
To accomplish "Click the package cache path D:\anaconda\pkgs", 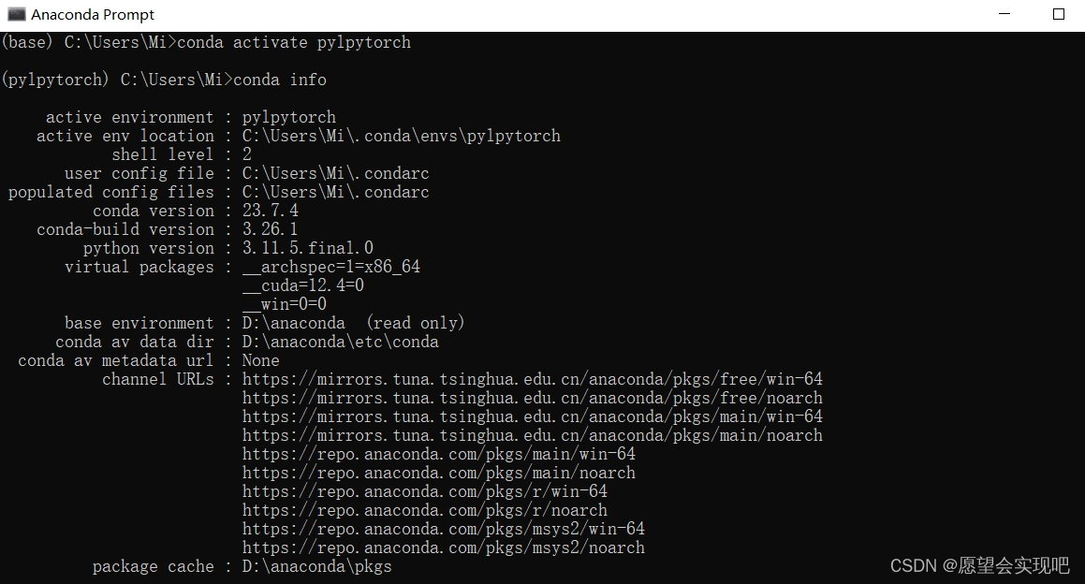I will tap(316, 566).
